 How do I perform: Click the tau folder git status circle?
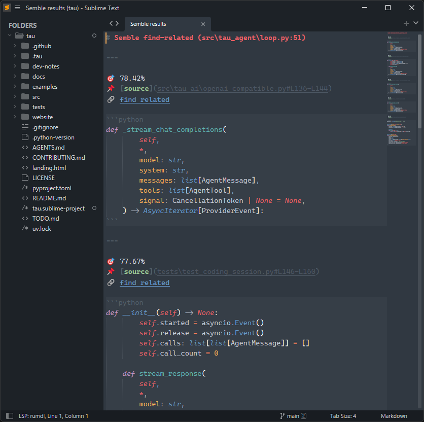[94, 36]
